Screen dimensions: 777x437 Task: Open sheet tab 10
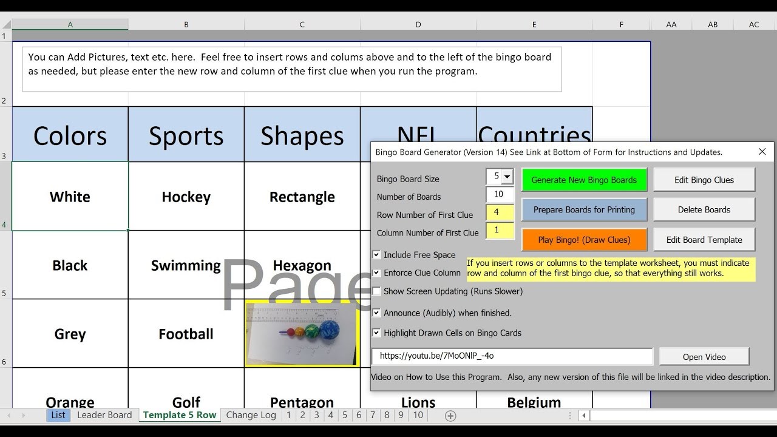tap(418, 415)
